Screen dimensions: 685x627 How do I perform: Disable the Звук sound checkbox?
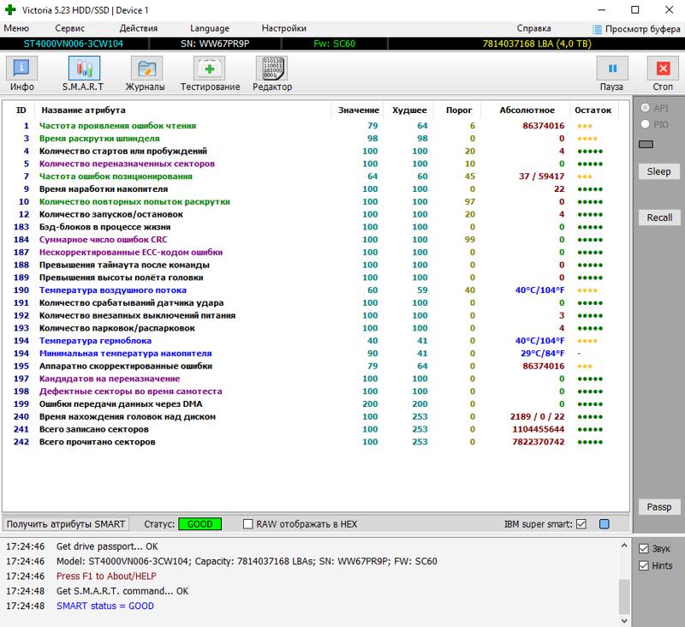point(644,548)
